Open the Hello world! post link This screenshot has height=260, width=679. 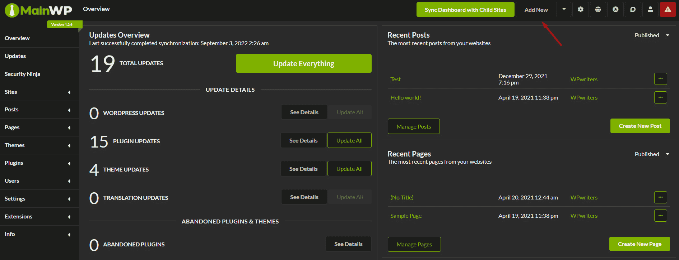[x=405, y=97]
